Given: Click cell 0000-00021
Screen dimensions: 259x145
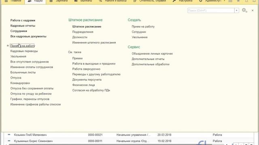Looking at the screenshot, I should tap(95, 135).
